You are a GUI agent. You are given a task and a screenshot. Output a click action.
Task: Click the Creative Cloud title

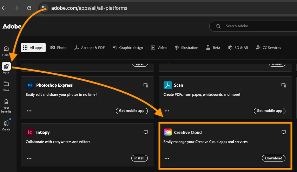coord(188,132)
